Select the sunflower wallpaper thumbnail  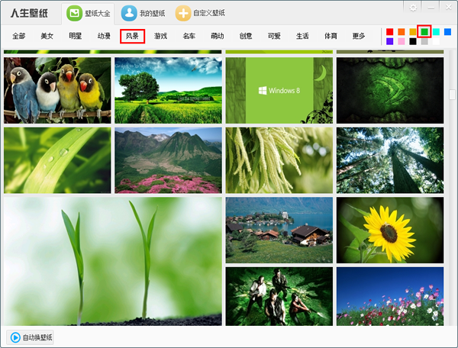pos(389,230)
